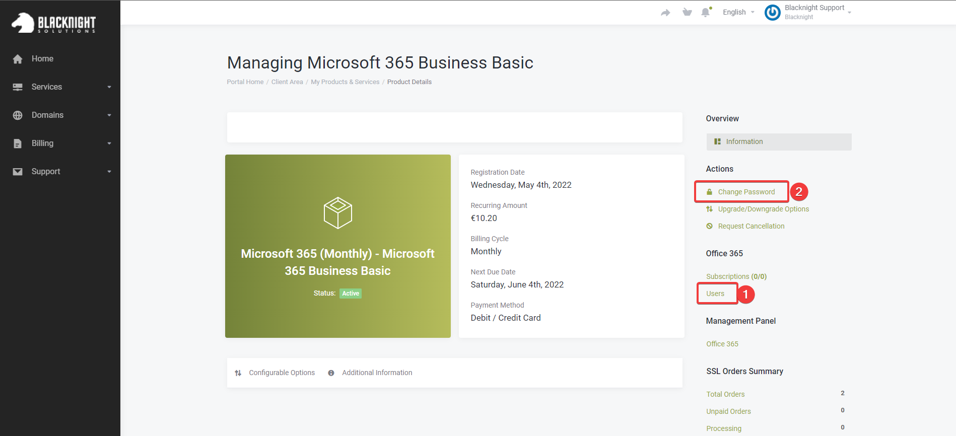This screenshot has height=436, width=956.
Task: Follow My Products & Services breadcrumb
Action: point(345,82)
